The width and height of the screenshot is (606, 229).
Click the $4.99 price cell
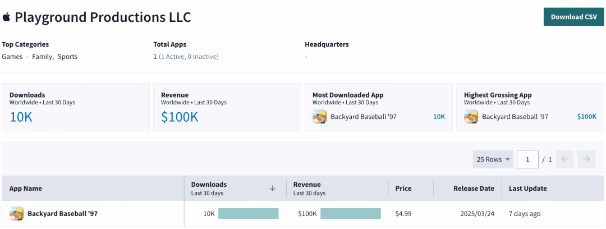pyautogui.click(x=403, y=213)
